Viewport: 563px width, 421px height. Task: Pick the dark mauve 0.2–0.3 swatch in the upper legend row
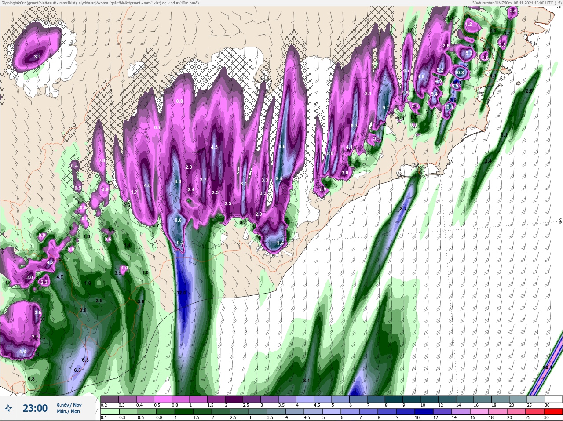click(x=109, y=399)
